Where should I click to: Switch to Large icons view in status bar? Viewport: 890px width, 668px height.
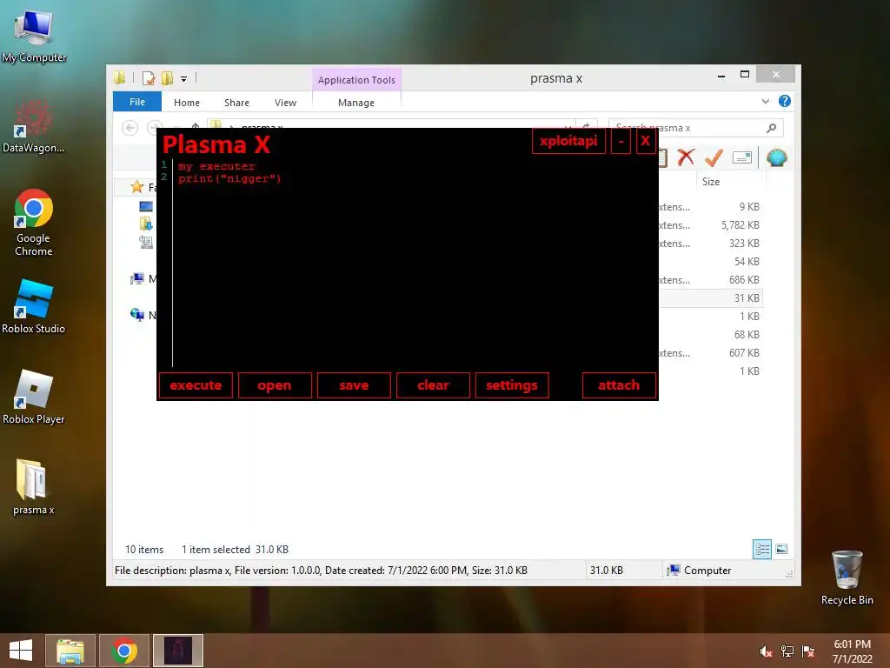(781, 549)
